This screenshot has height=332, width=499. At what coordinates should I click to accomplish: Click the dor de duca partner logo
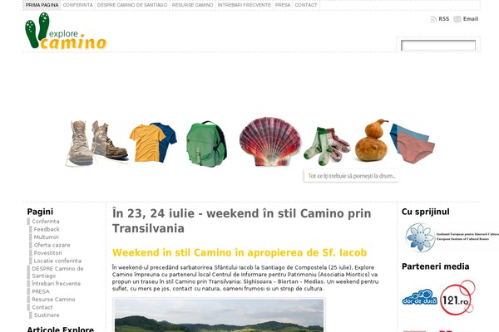click(x=420, y=297)
